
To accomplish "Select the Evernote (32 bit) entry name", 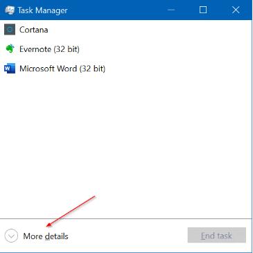I will pyautogui.click(x=49, y=49).
